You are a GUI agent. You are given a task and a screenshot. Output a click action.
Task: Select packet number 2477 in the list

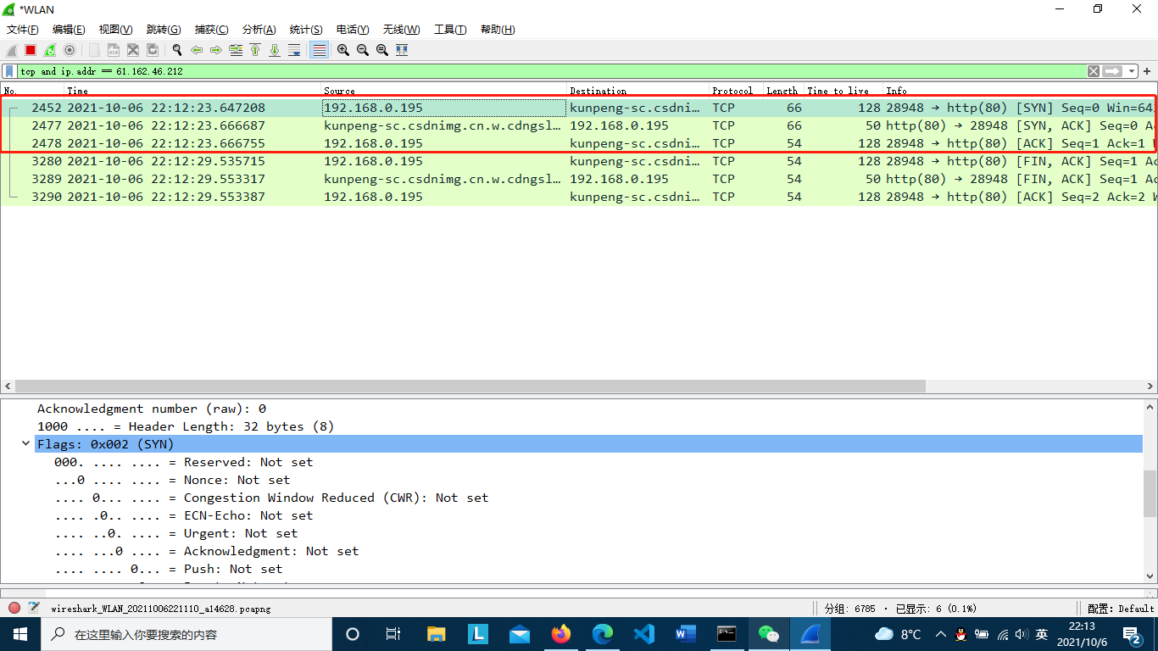(x=339, y=125)
